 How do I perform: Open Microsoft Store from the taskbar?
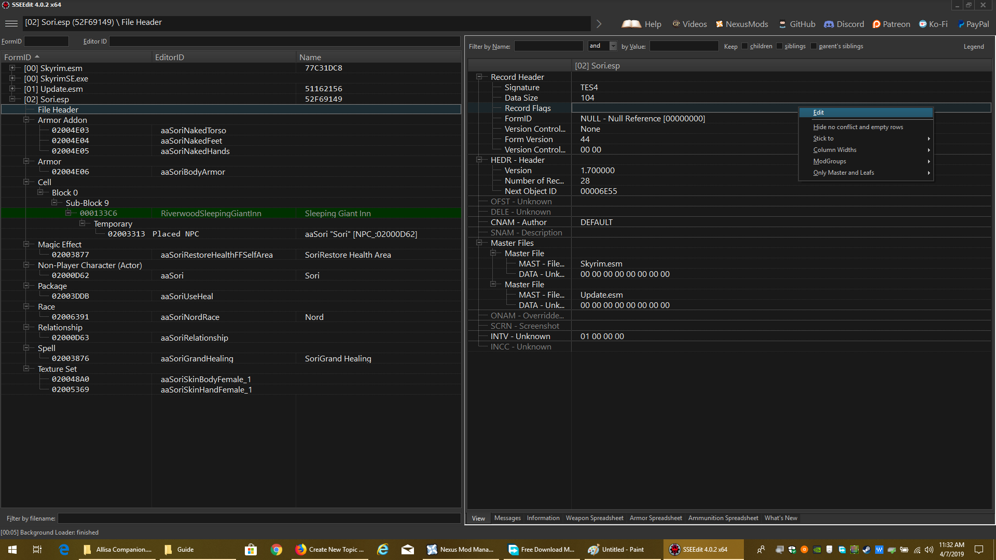tap(251, 549)
